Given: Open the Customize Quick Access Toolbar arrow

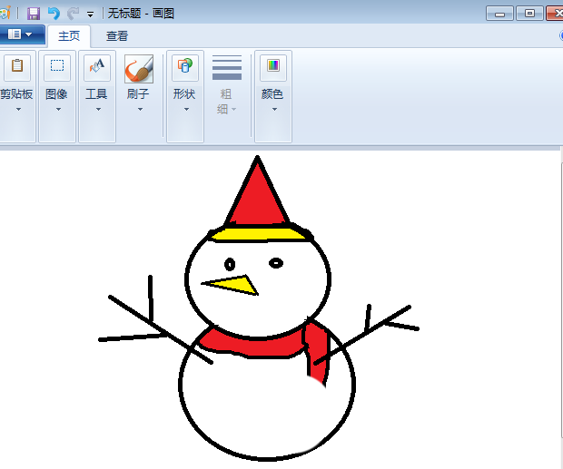Looking at the screenshot, I should (90, 15).
